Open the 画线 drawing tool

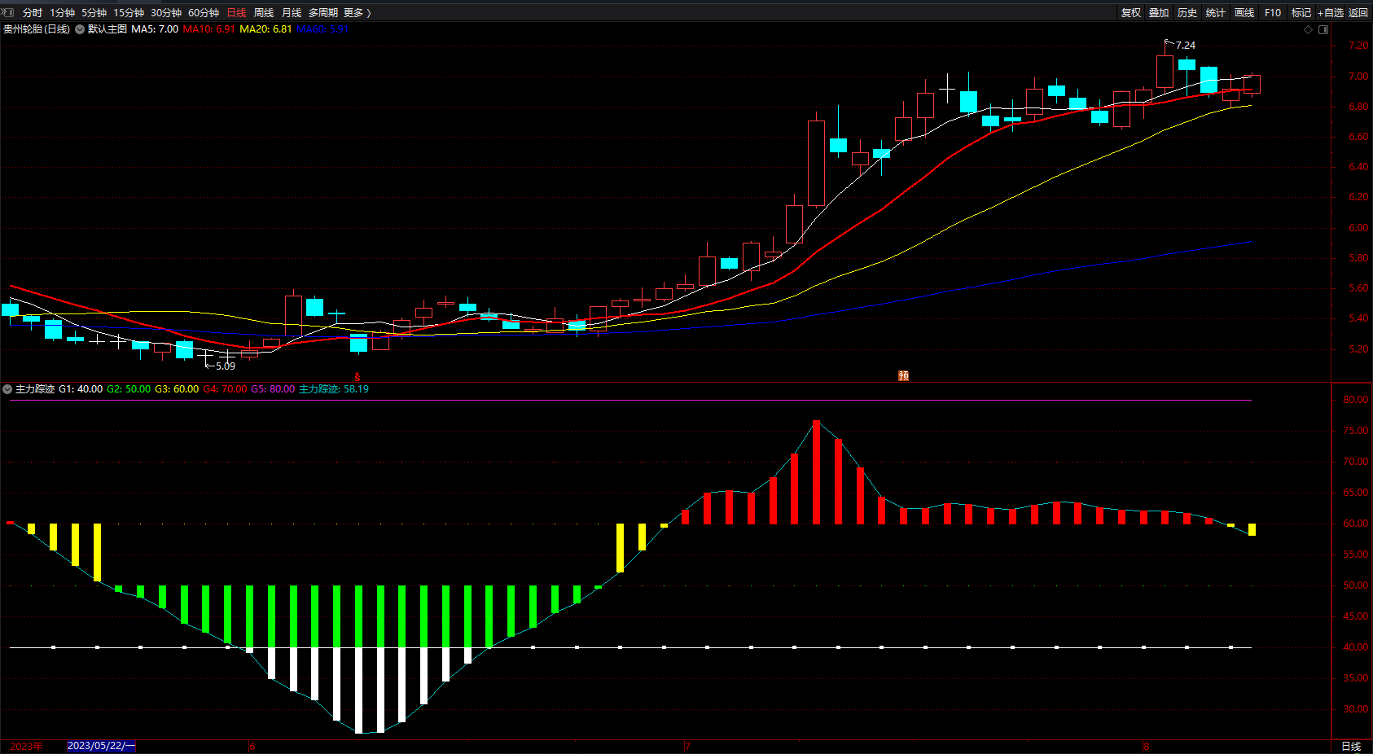point(1244,13)
